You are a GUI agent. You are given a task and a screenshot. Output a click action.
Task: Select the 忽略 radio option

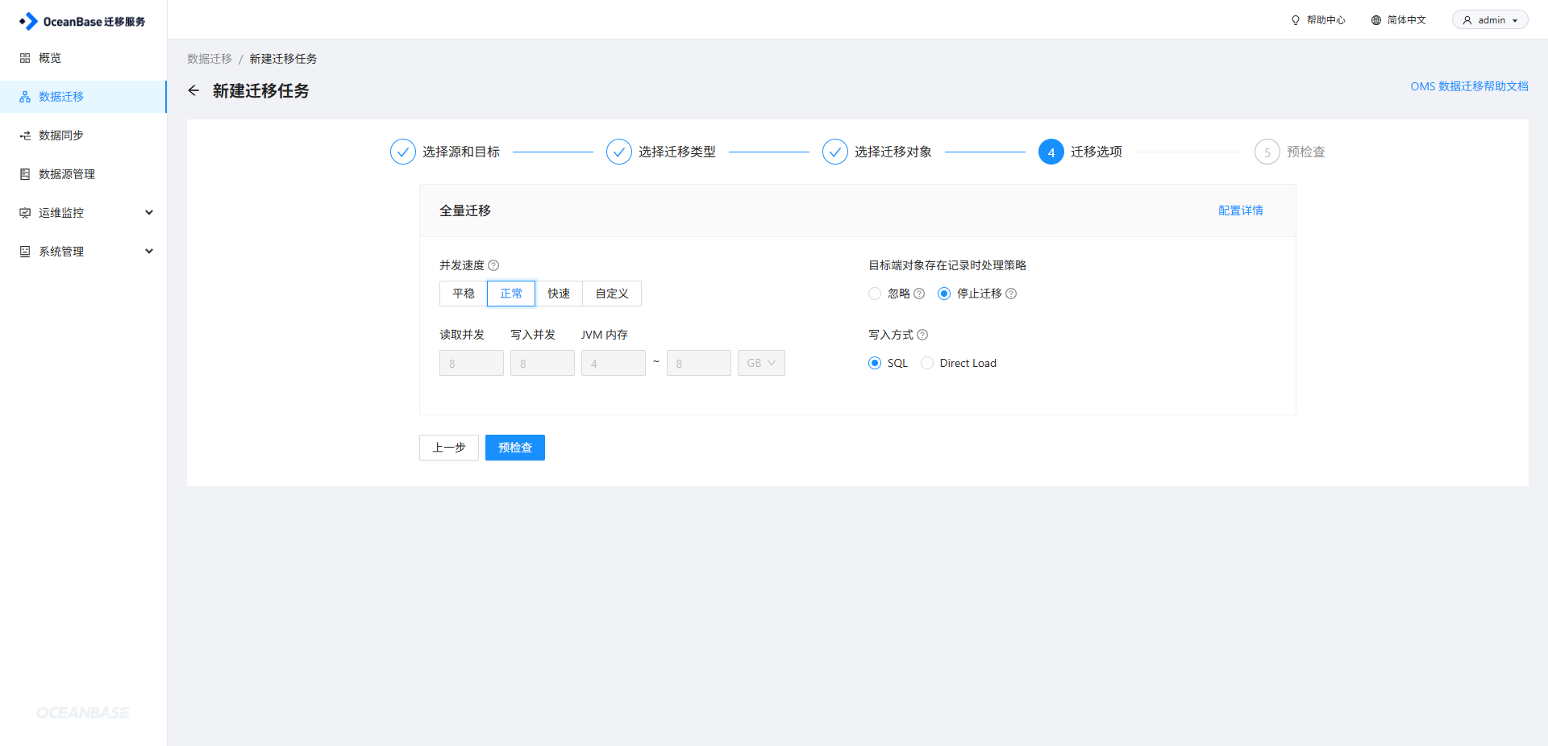pyautogui.click(x=875, y=294)
